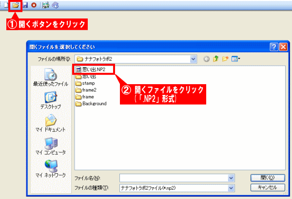292x199 pixels.
Task: Go up one folder level
Action: tap(215, 59)
